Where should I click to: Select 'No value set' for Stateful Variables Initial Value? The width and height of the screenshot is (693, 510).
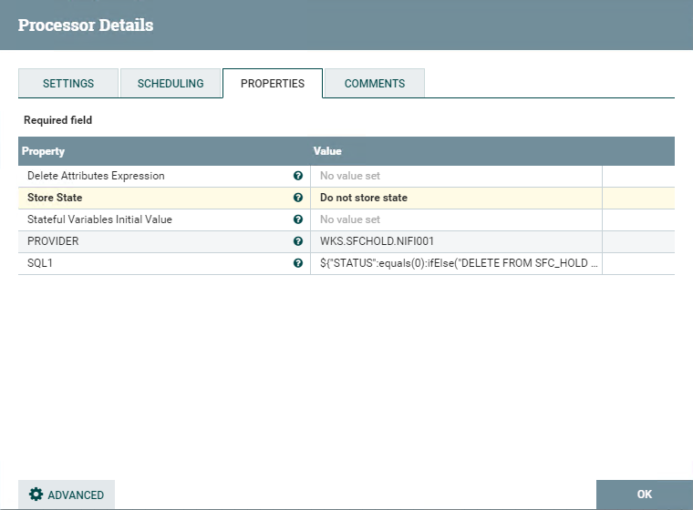coord(349,219)
